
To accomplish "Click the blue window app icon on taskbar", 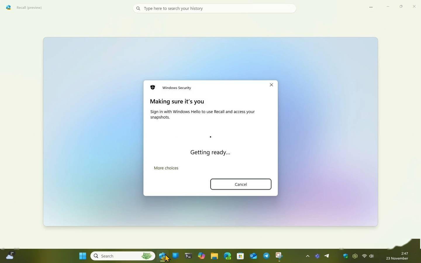I will 175,256.
